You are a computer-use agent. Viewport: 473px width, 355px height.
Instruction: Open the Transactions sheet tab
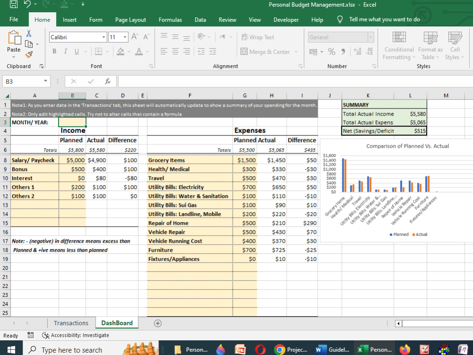(71, 323)
